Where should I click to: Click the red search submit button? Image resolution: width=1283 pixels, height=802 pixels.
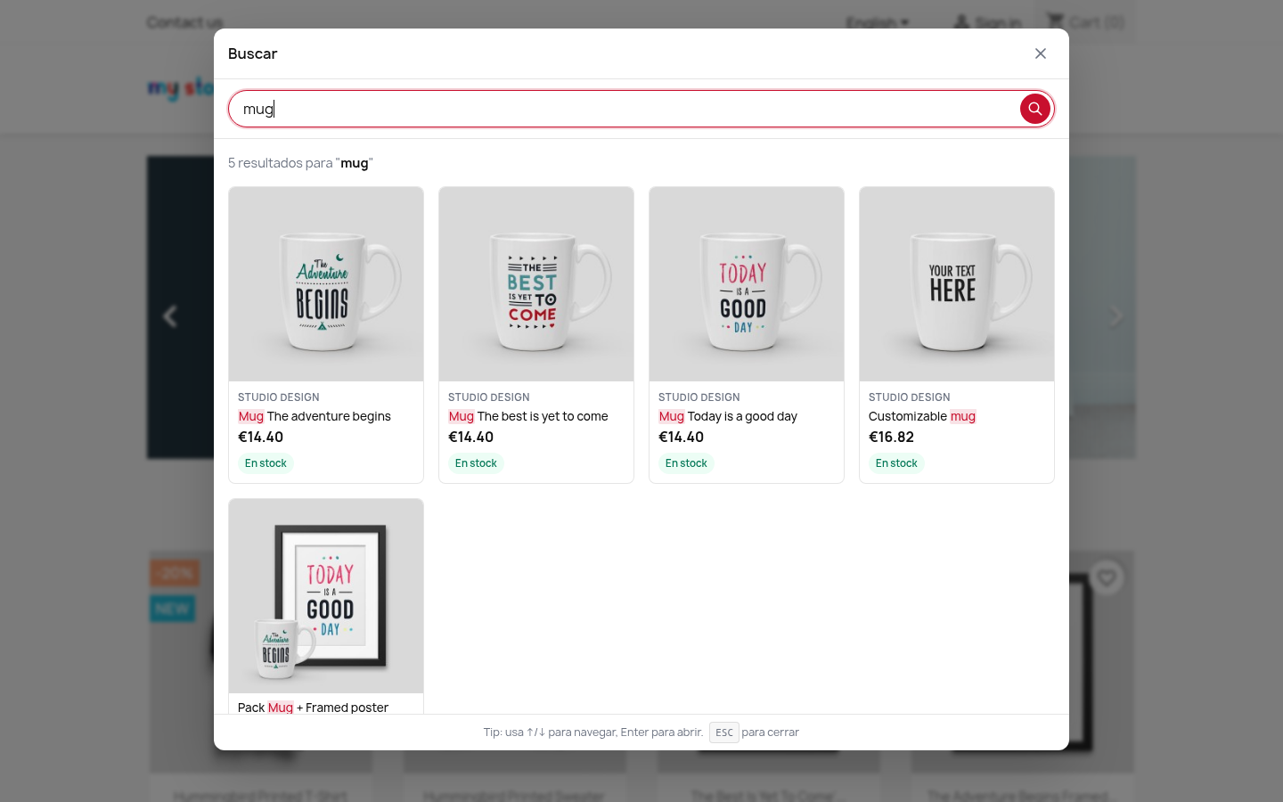coord(1034,109)
